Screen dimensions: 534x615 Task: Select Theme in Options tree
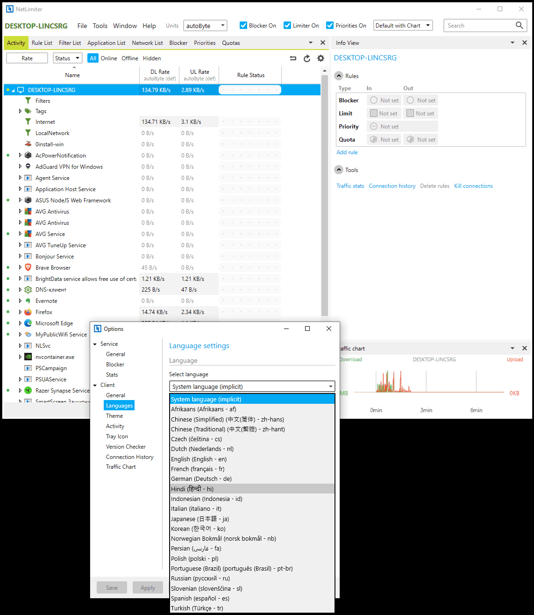coord(114,416)
